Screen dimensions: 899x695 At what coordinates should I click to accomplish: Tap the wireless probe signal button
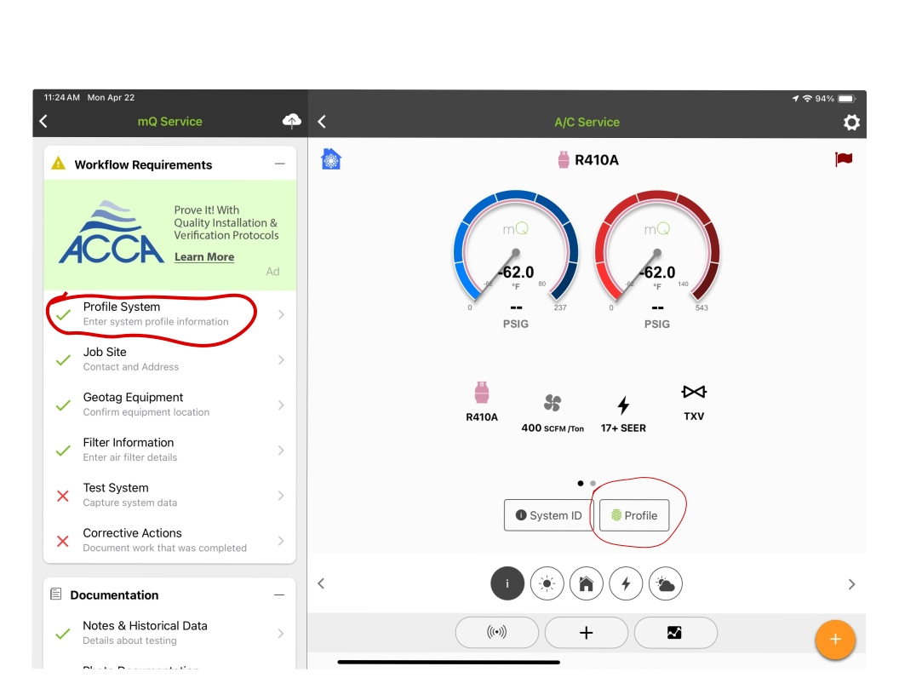tap(497, 633)
